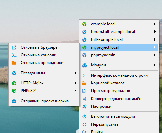
Task: Open Конвертер доменных имён
Action: click(x=119, y=99)
